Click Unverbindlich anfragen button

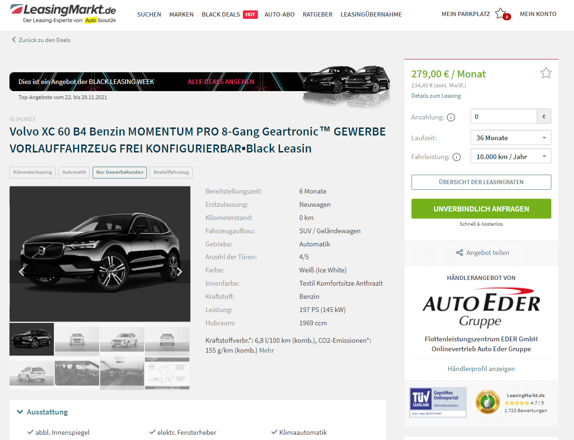click(x=481, y=209)
